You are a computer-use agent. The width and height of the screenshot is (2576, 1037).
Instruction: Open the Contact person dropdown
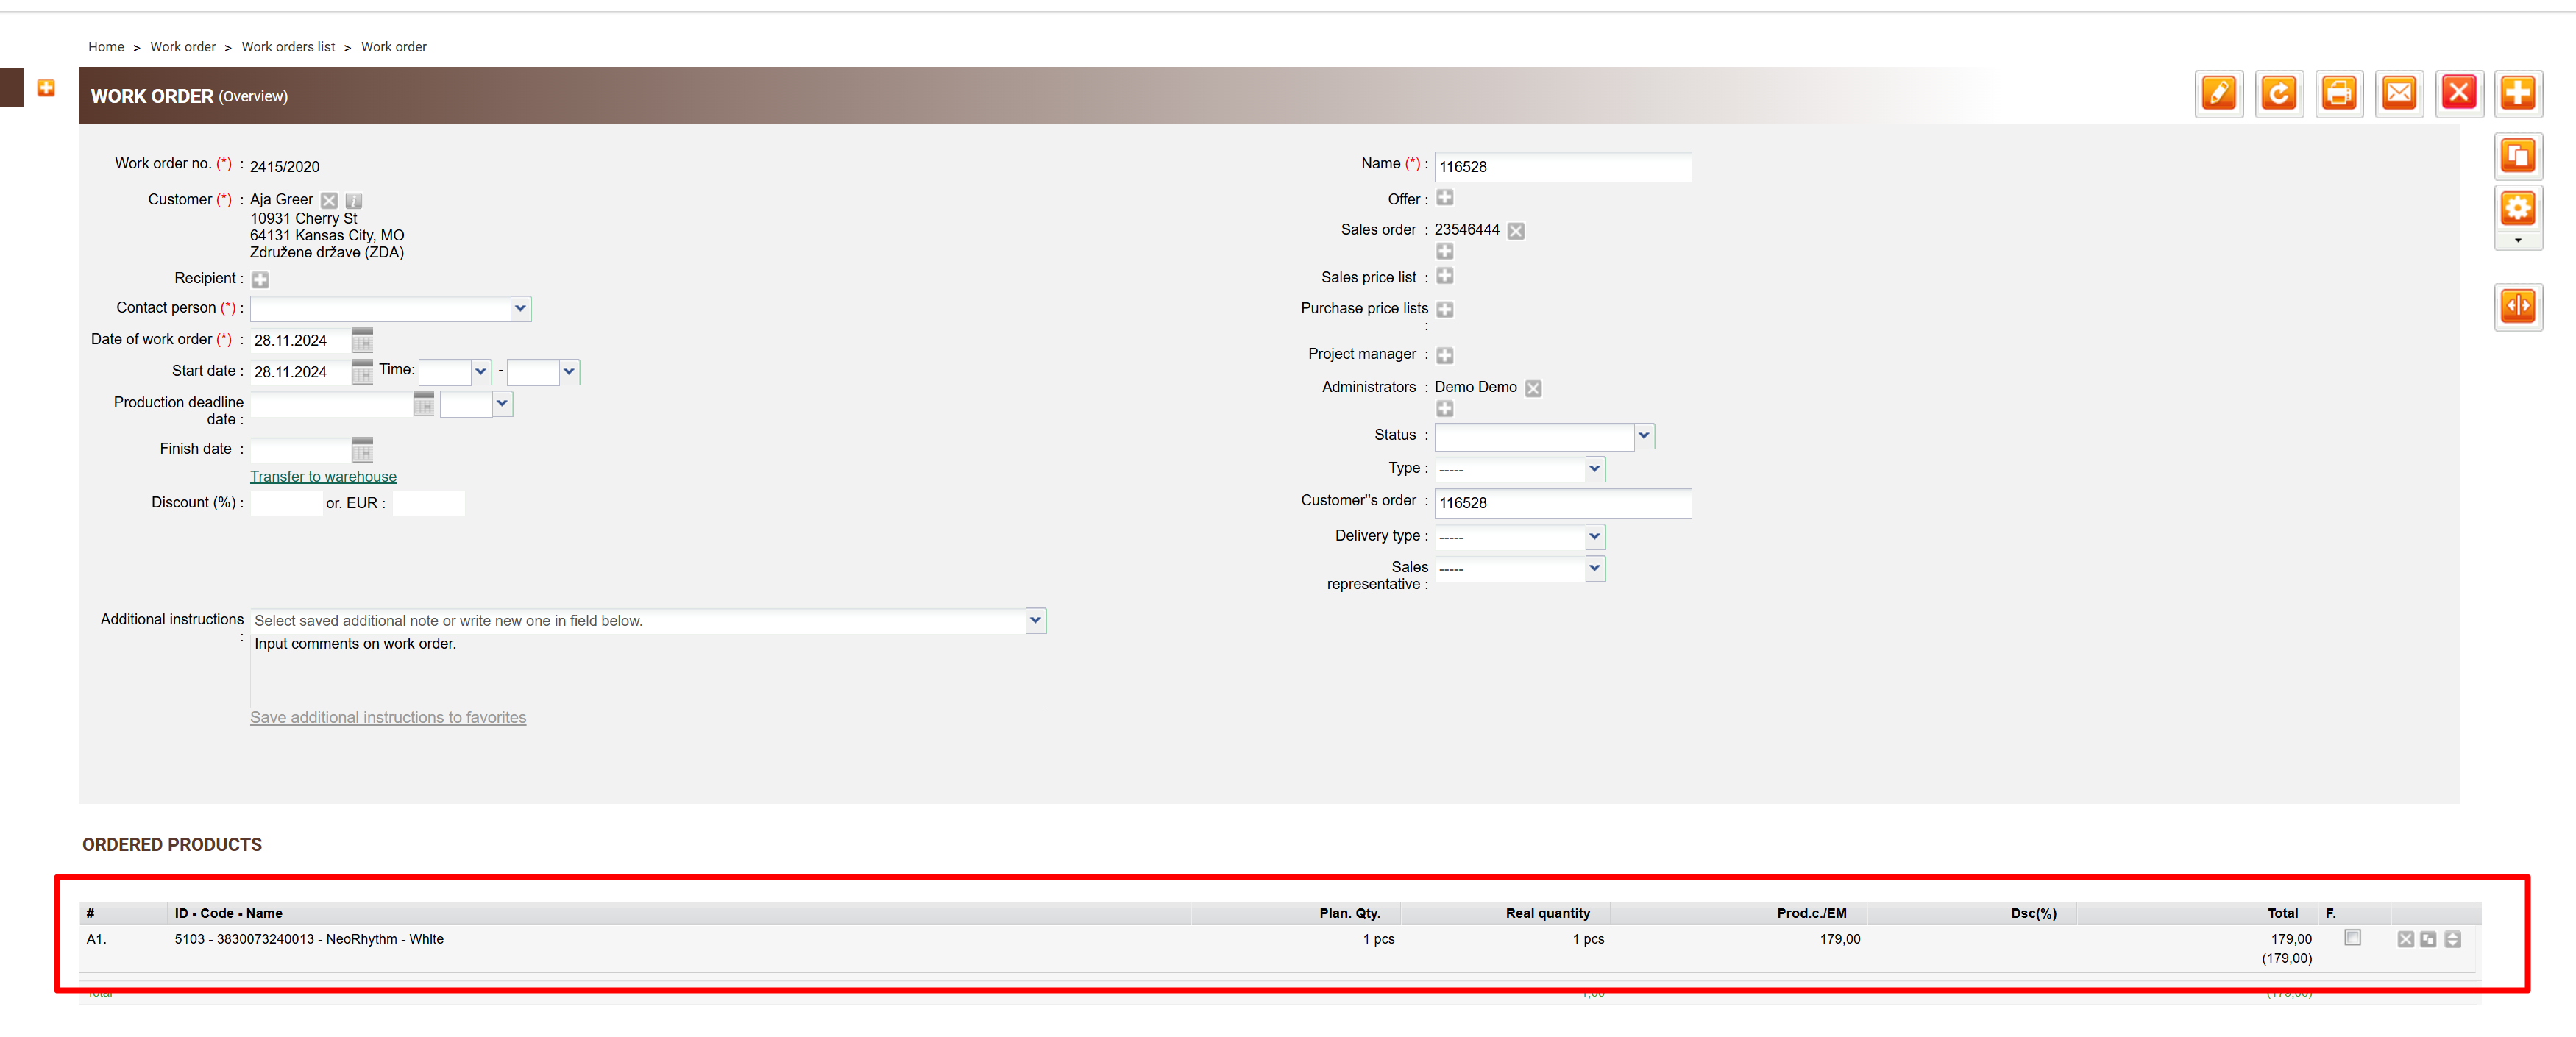pos(520,308)
